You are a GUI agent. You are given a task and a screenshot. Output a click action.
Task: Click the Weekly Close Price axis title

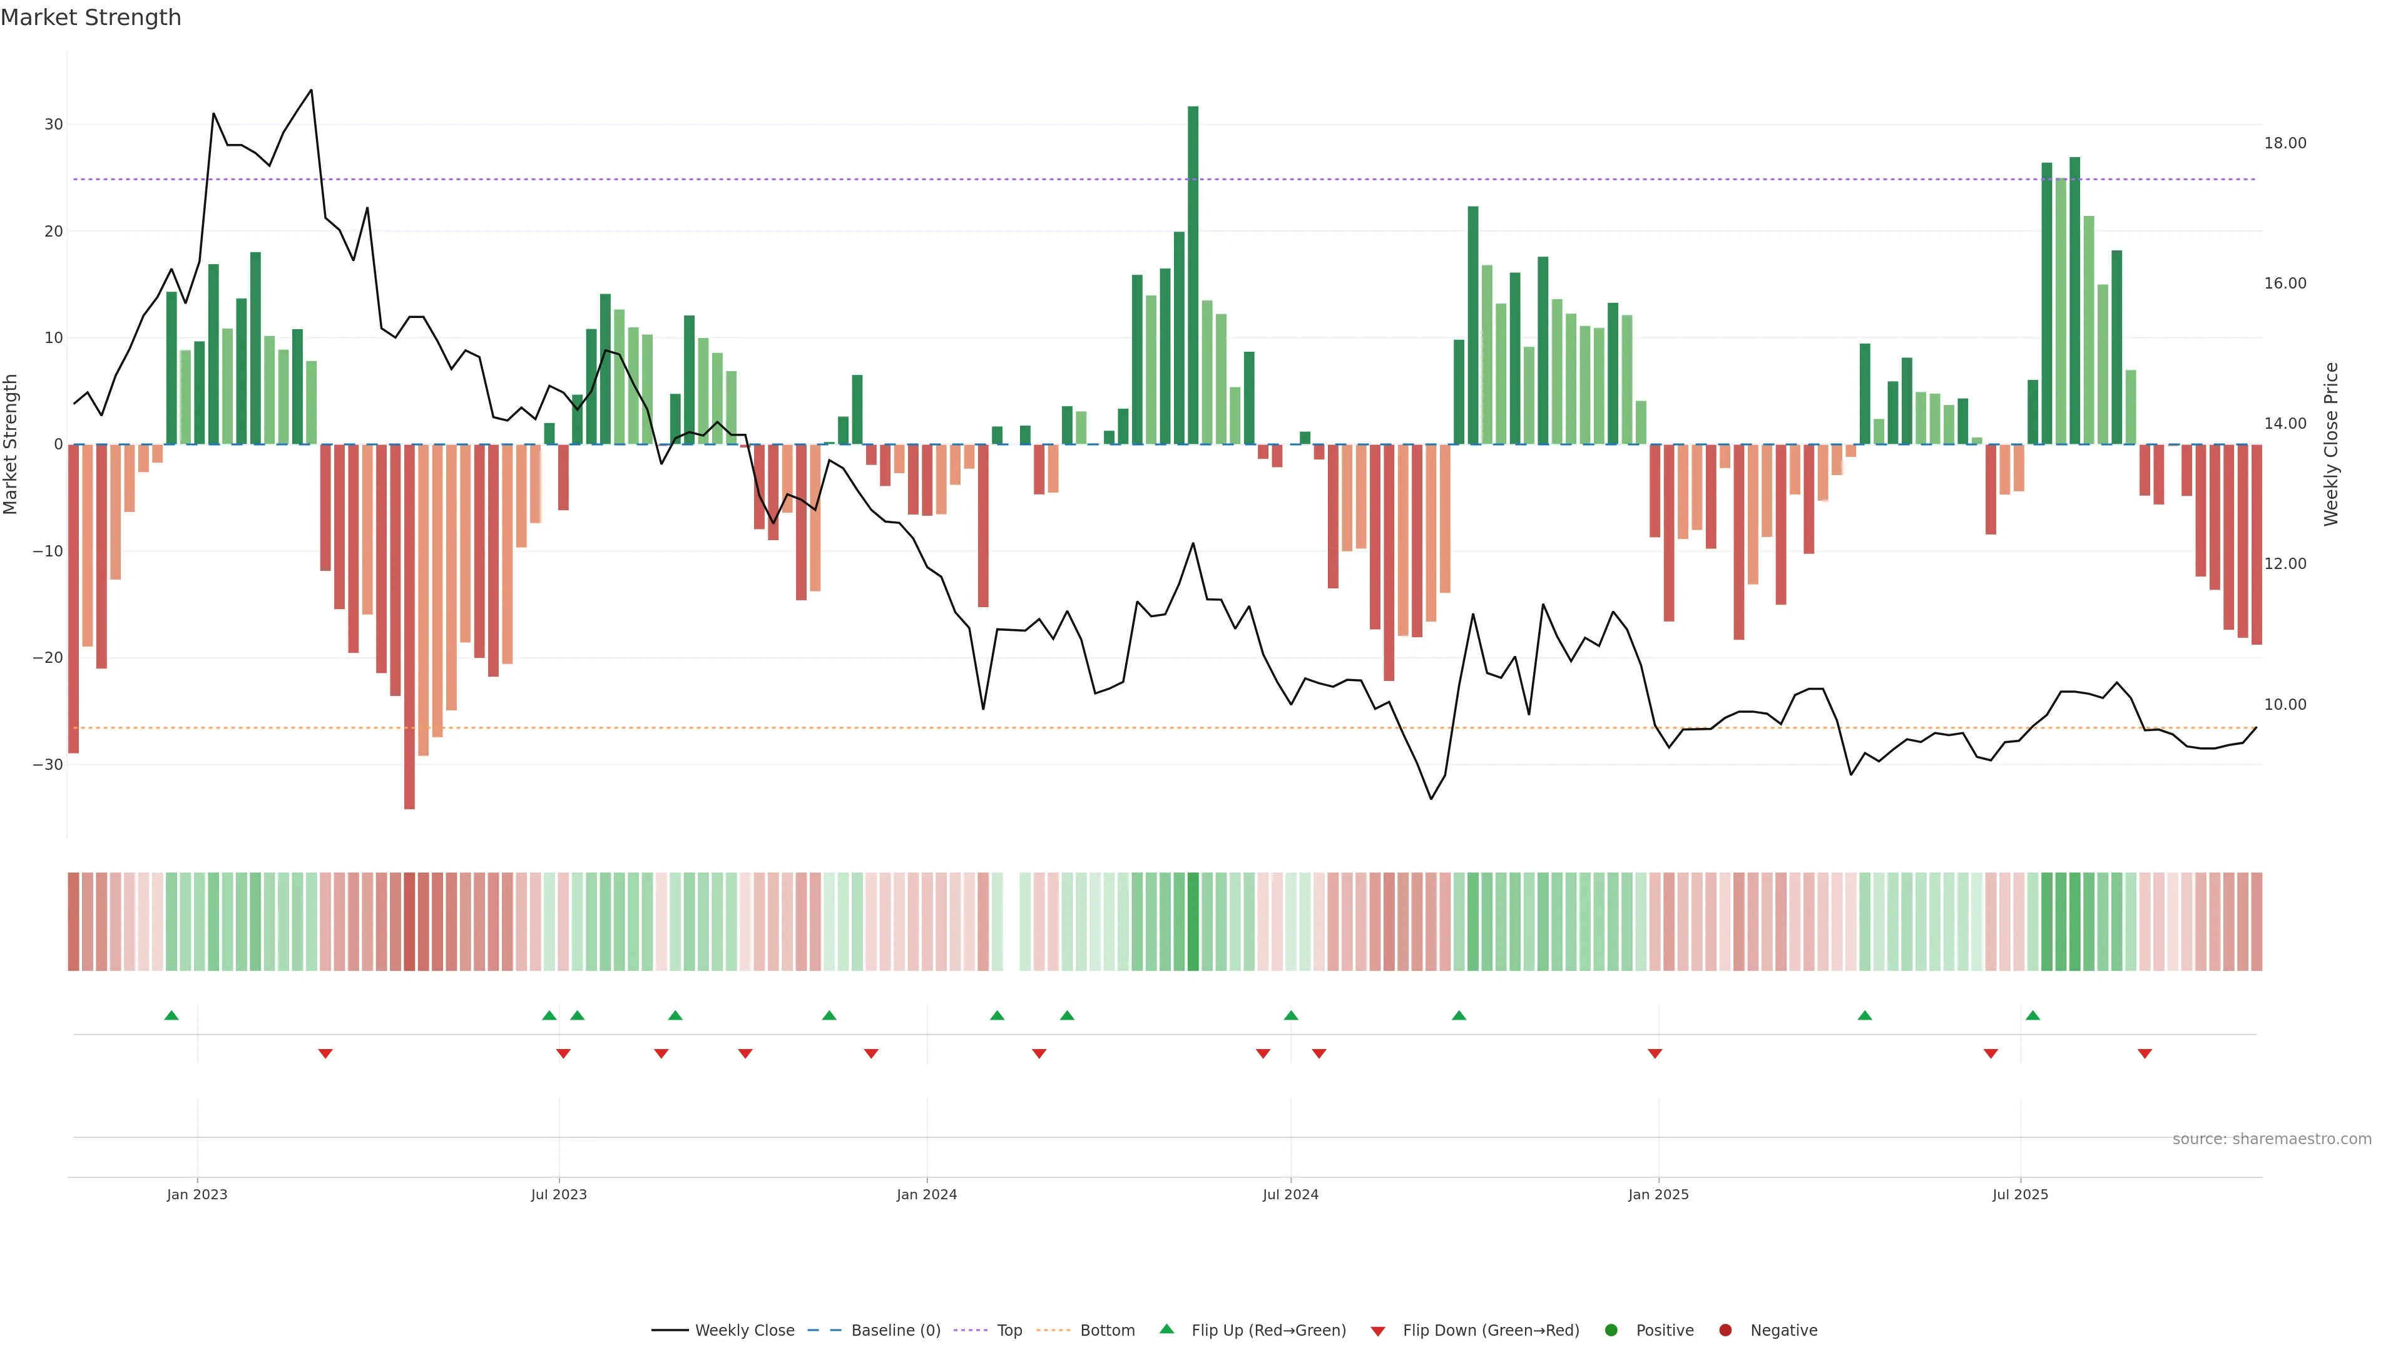point(2331,444)
